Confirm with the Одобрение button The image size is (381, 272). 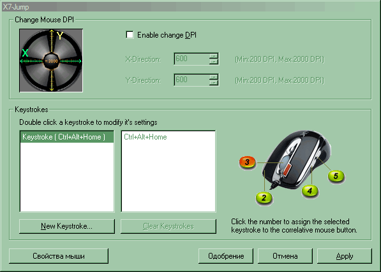[226, 256]
